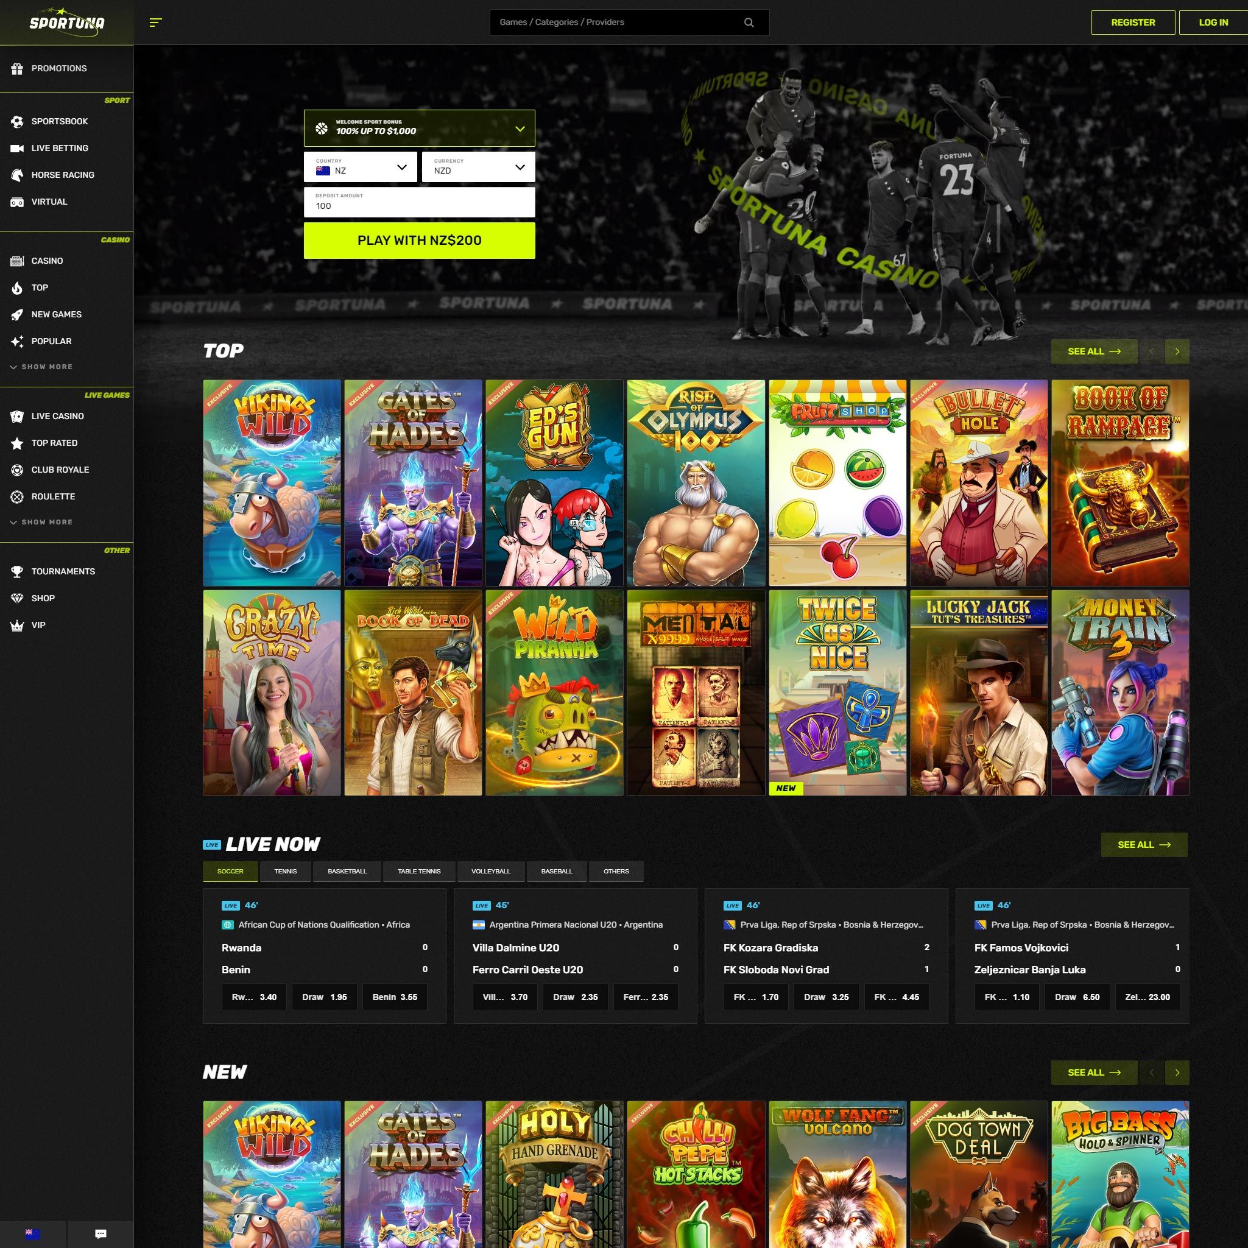Click the Sportuna logo

tap(66, 23)
